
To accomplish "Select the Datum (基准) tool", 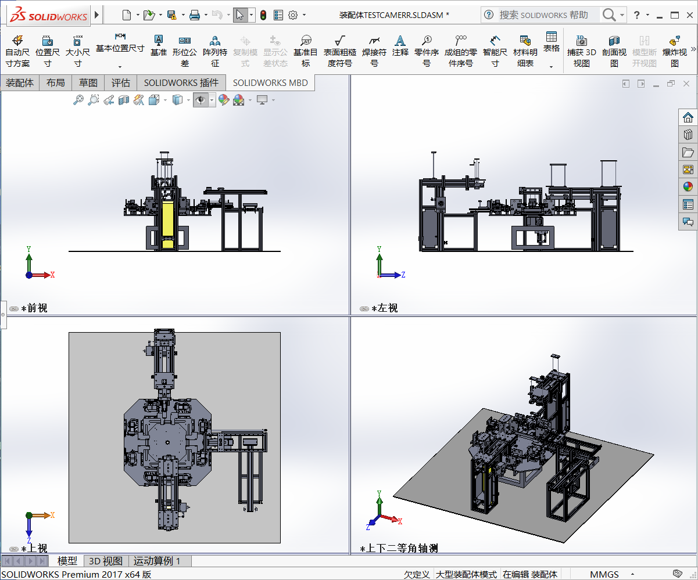I will [x=158, y=45].
